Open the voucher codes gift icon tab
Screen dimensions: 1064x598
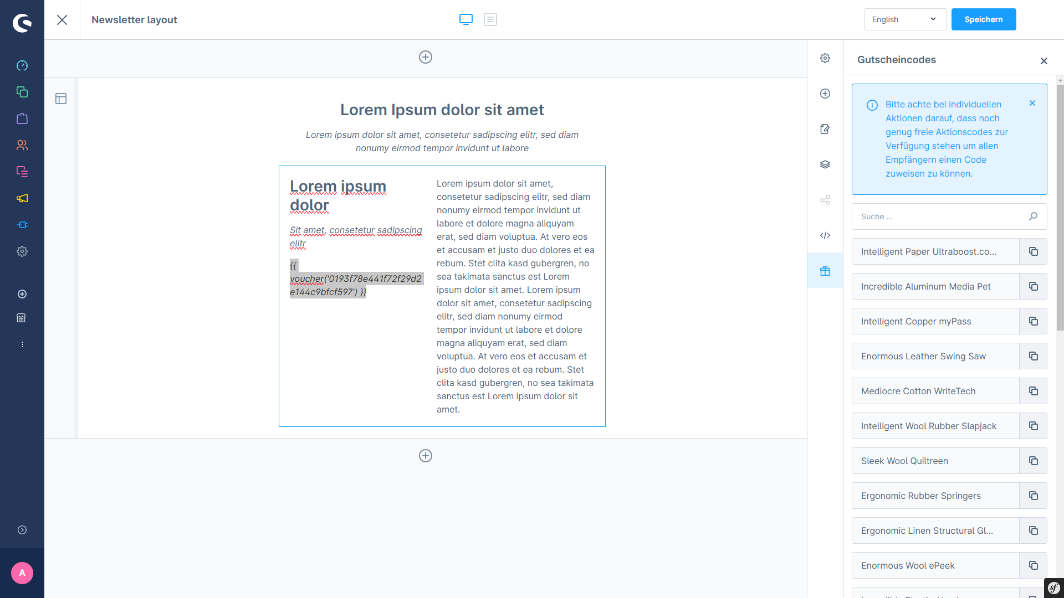pyautogui.click(x=825, y=271)
